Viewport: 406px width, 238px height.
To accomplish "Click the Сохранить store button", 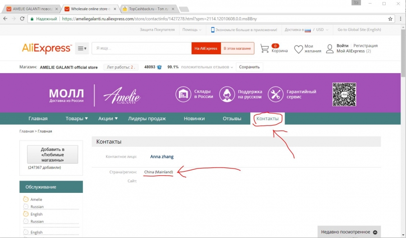I will tap(249, 67).
